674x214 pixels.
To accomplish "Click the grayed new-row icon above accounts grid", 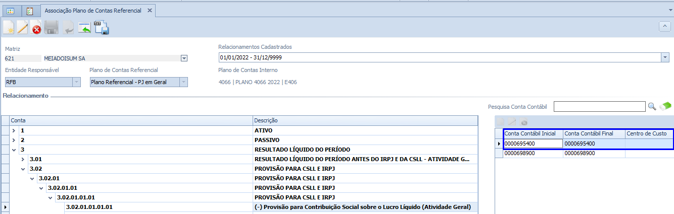I will pyautogui.click(x=501, y=122).
